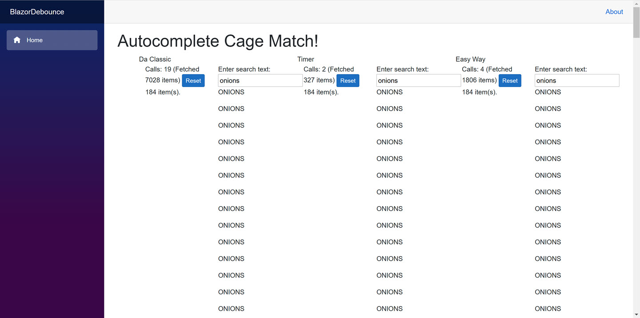Screen dimensions: 640x318
Task: Click the Reset button under Timer
Action: [348, 80]
